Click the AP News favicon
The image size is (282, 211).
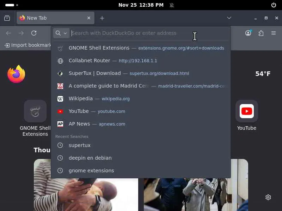click(60, 124)
